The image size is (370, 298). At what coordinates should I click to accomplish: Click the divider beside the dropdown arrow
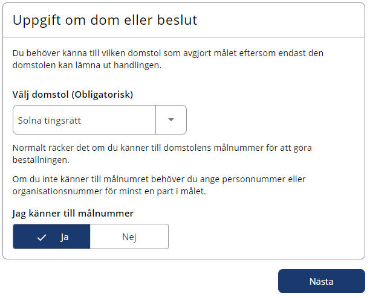(156, 119)
